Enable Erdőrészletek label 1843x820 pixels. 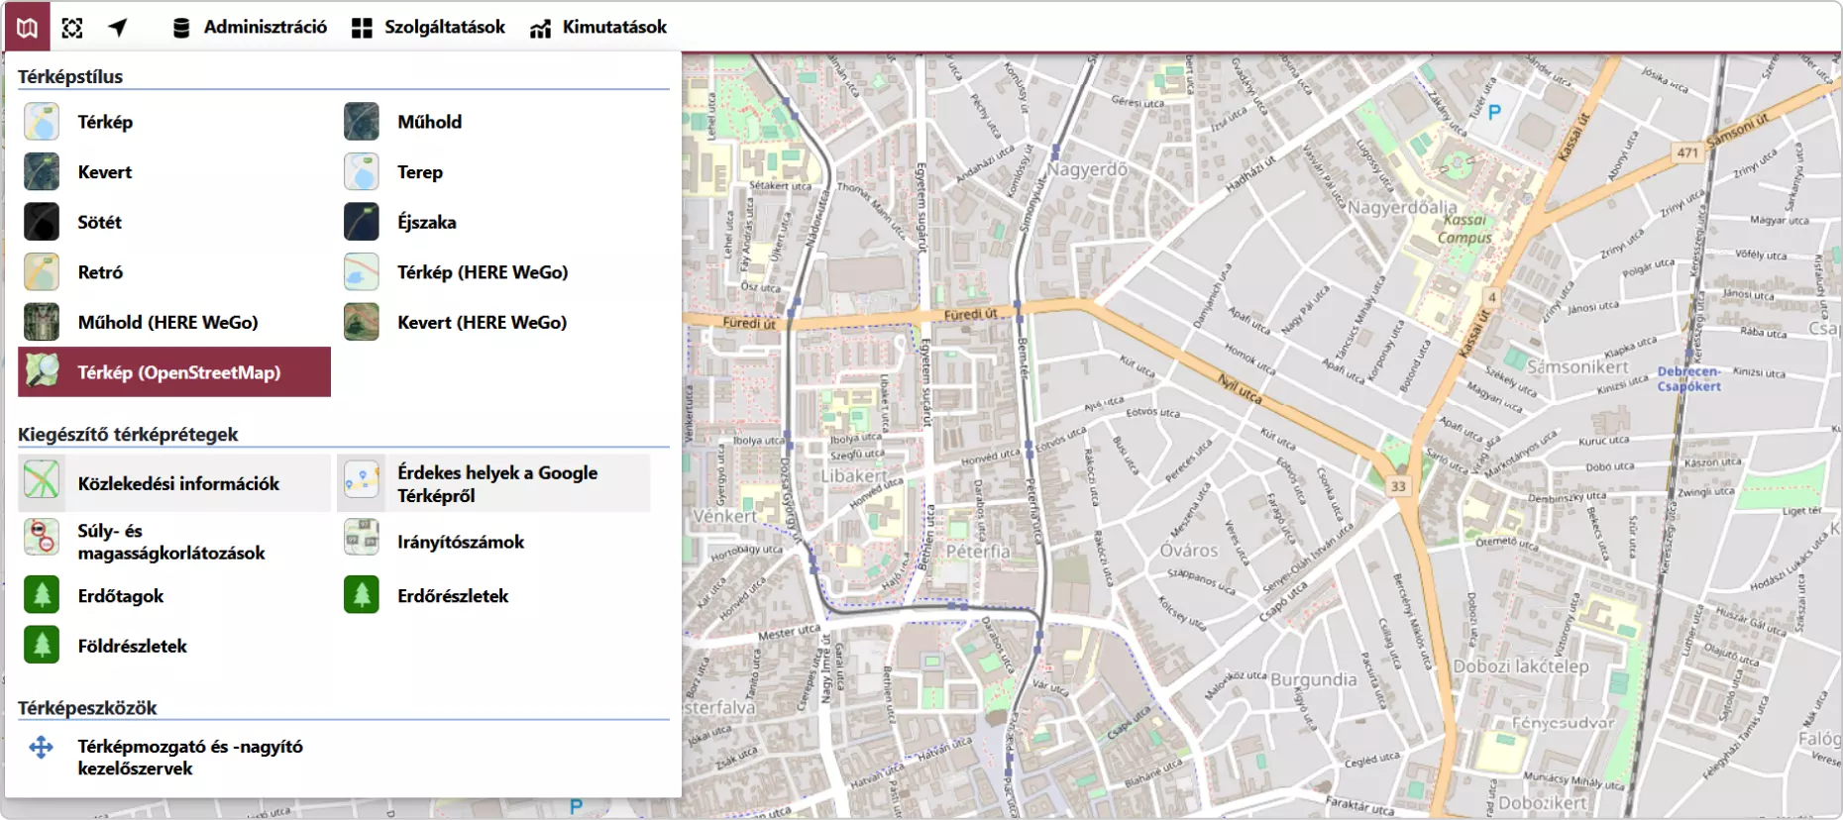pos(453,596)
